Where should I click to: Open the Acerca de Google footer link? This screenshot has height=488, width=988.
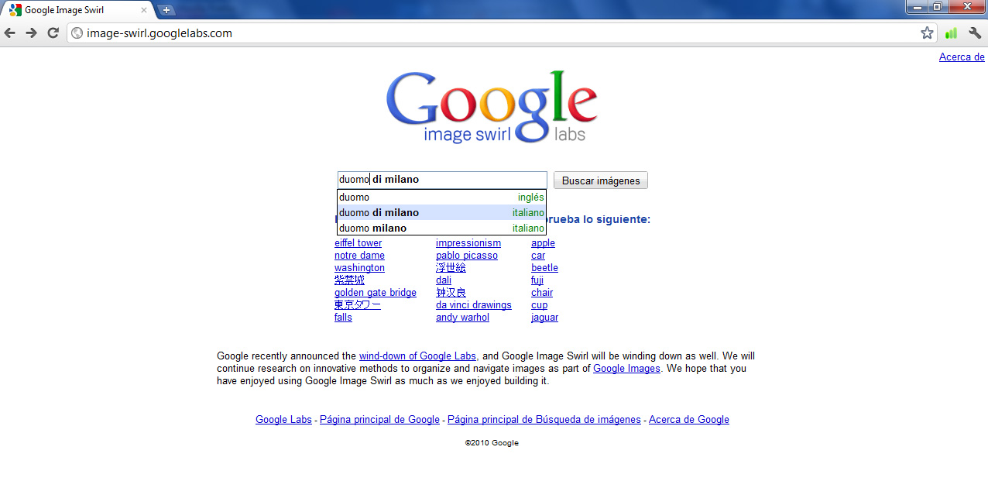point(689,420)
